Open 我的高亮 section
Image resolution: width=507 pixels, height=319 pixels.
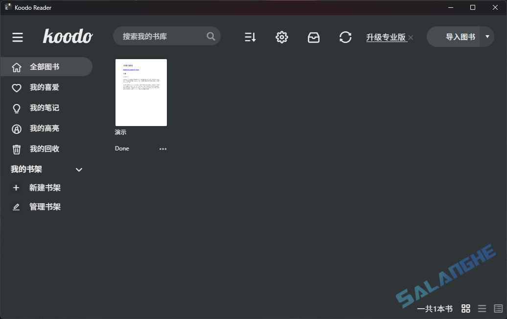click(x=44, y=128)
